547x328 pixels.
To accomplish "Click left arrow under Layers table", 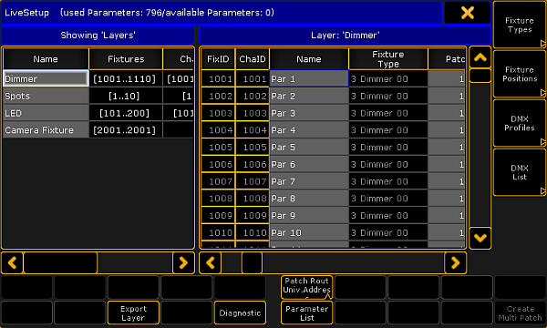I will [12, 262].
